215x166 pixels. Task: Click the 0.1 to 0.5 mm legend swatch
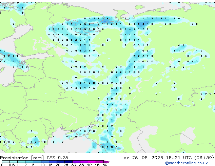(6, 162)
